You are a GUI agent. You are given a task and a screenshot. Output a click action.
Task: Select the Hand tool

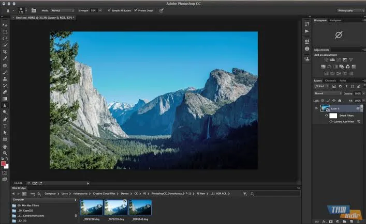(x=5, y=147)
